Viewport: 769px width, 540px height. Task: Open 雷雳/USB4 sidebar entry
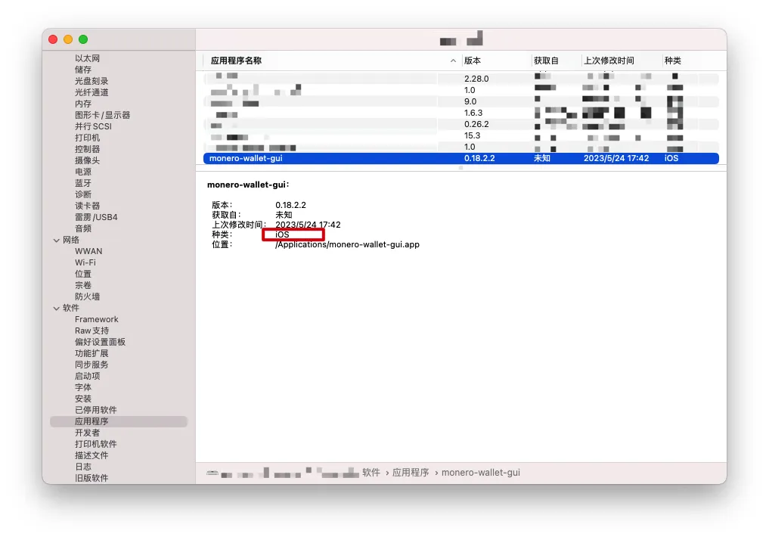[x=96, y=217]
